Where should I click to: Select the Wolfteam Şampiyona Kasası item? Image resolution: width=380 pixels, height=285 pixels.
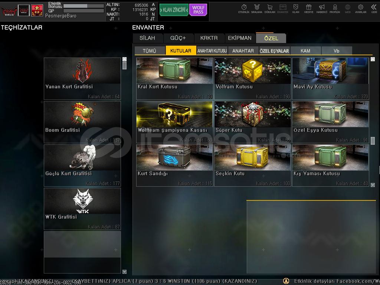click(174, 122)
